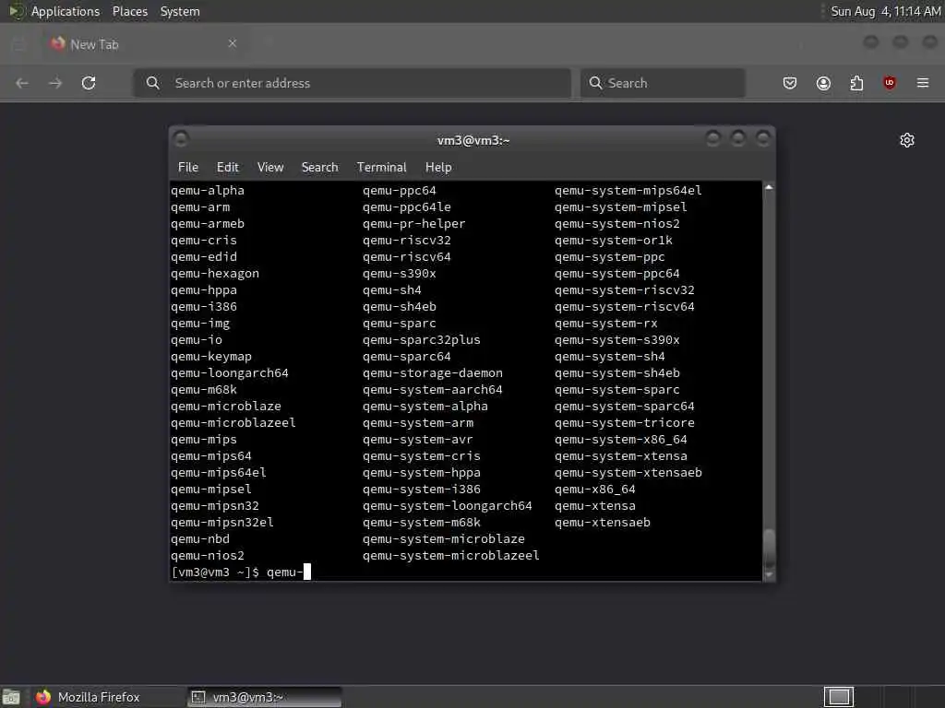
Task: Show desktop via bottom-left panel icon
Action: point(11,697)
